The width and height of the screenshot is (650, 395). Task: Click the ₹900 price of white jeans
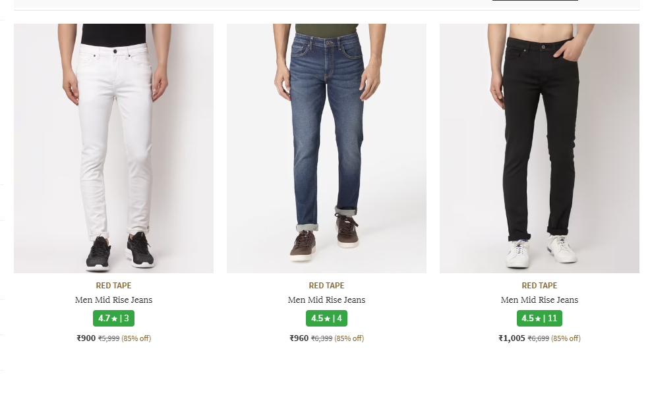tap(86, 338)
